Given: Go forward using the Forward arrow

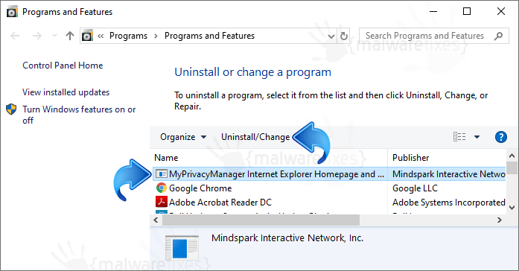Looking at the screenshot, I should (x=37, y=36).
